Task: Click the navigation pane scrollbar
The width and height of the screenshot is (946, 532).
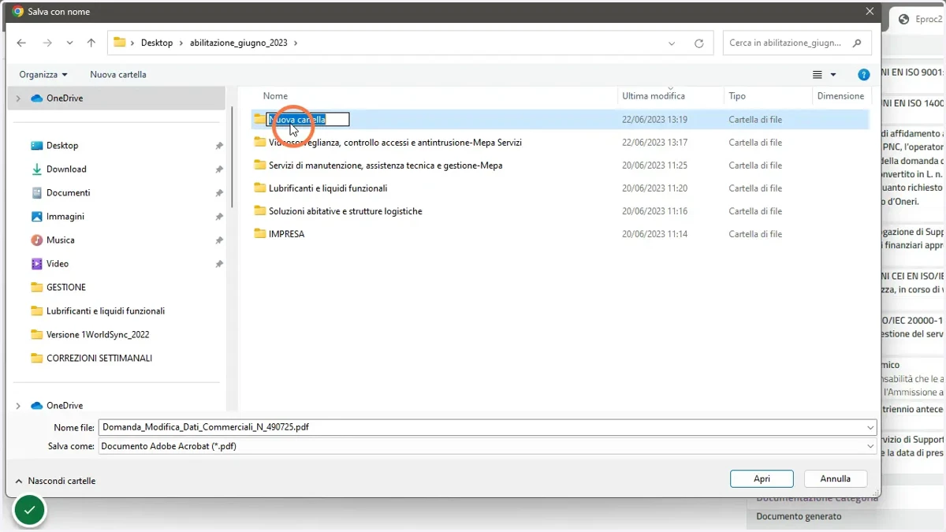Action: click(233, 158)
